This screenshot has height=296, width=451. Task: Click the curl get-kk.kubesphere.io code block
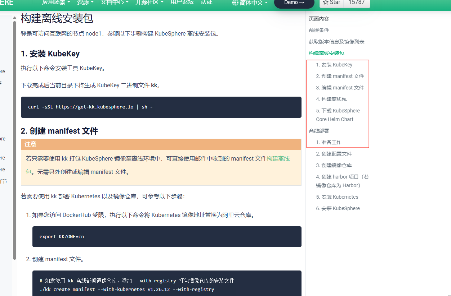(x=161, y=107)
